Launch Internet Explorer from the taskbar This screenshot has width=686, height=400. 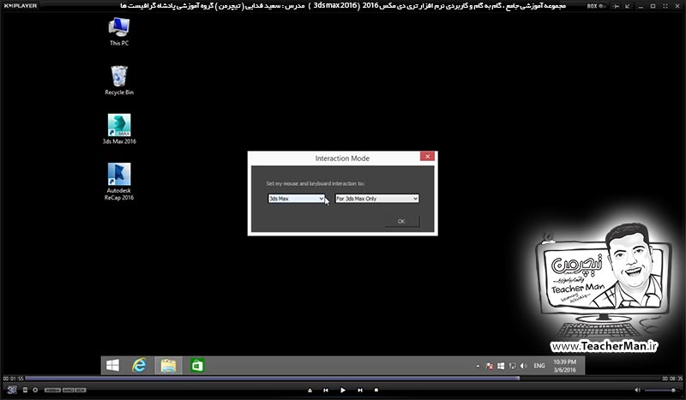tap(139, 366)
